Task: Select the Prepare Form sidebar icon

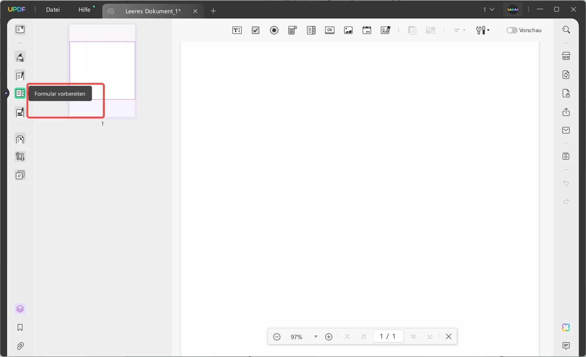Action: (20, 93)
